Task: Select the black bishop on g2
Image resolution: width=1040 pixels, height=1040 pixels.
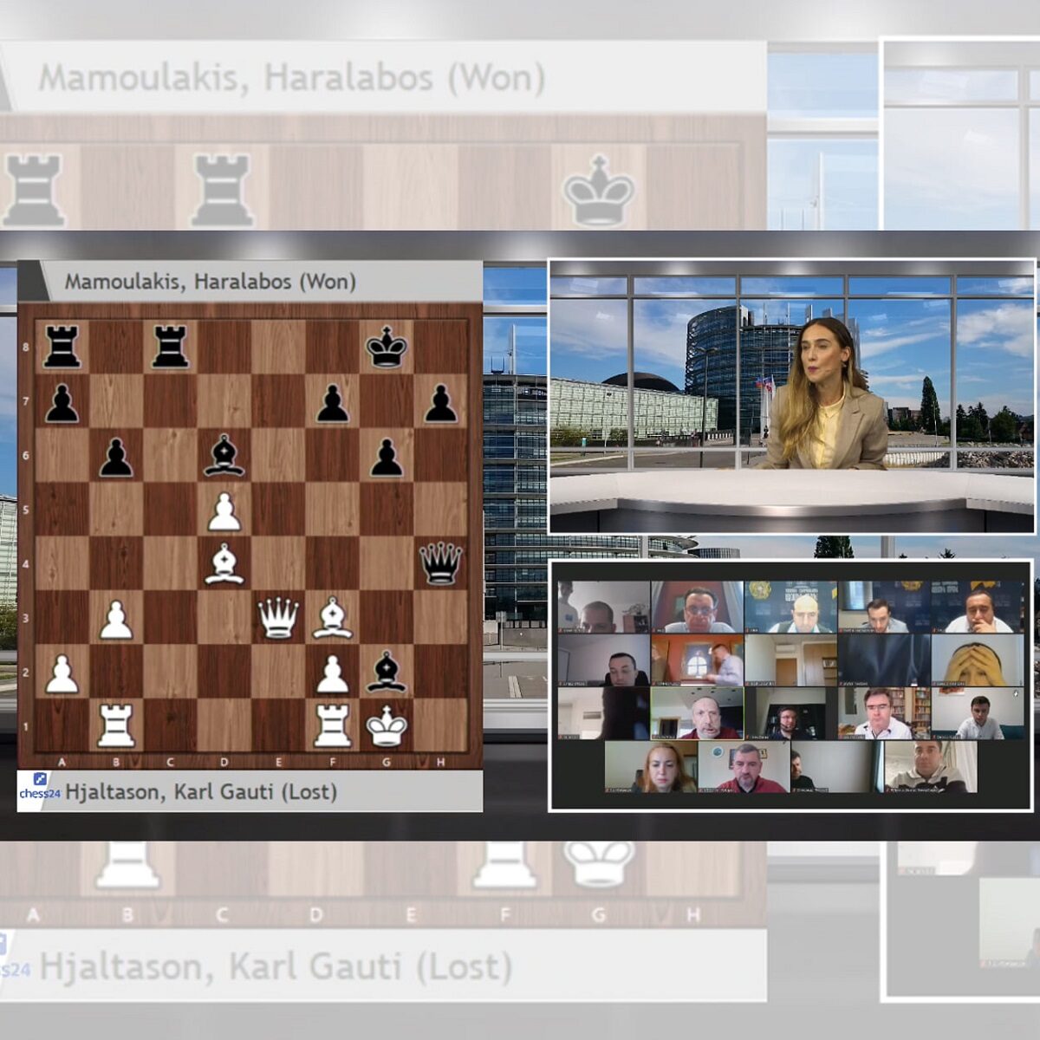Action: pyautogui.click(x=387, y=672)
